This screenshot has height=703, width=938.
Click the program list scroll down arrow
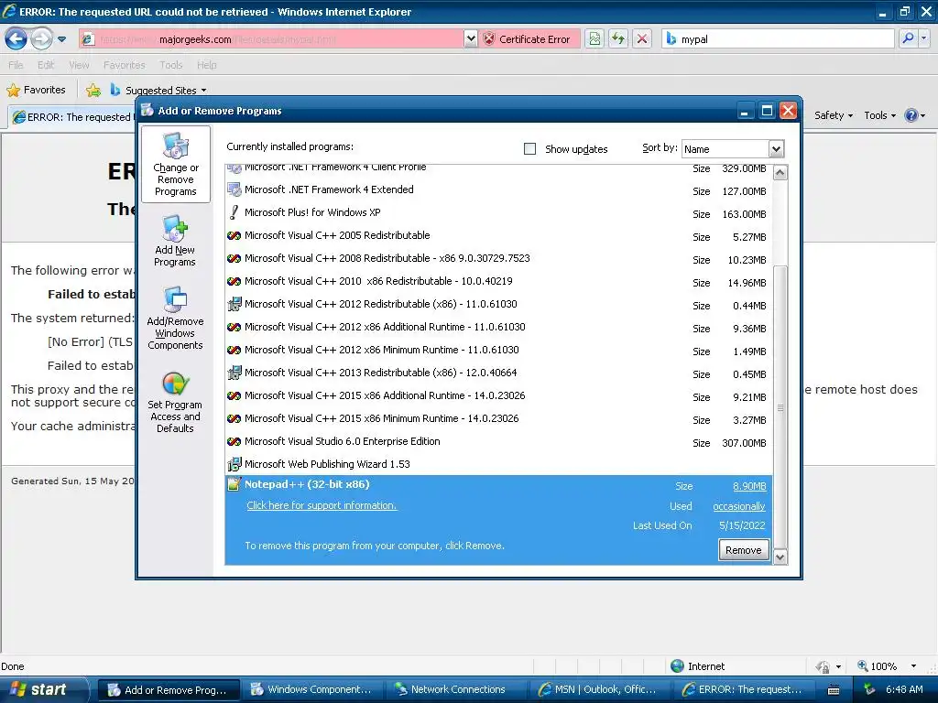[x=780, y=557]
